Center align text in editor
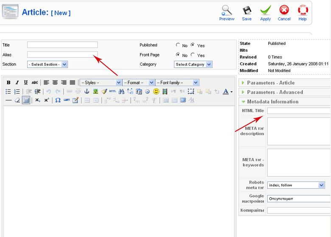331x237 pixels. coord(55,82)
